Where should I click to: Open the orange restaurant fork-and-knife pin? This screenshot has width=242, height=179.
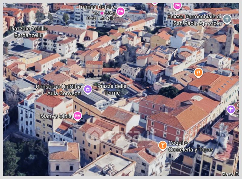[198, 72]
